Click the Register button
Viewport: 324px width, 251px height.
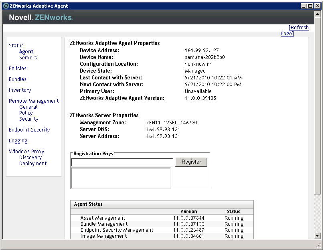click(x=191, y=162)
